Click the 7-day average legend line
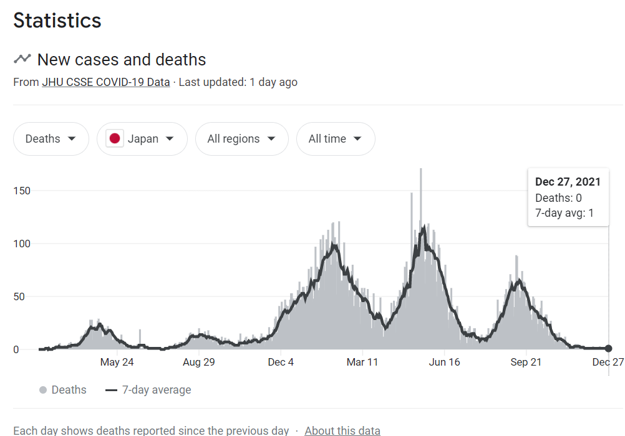Viewport: 625px width, 436px height. tap(111, 390)
